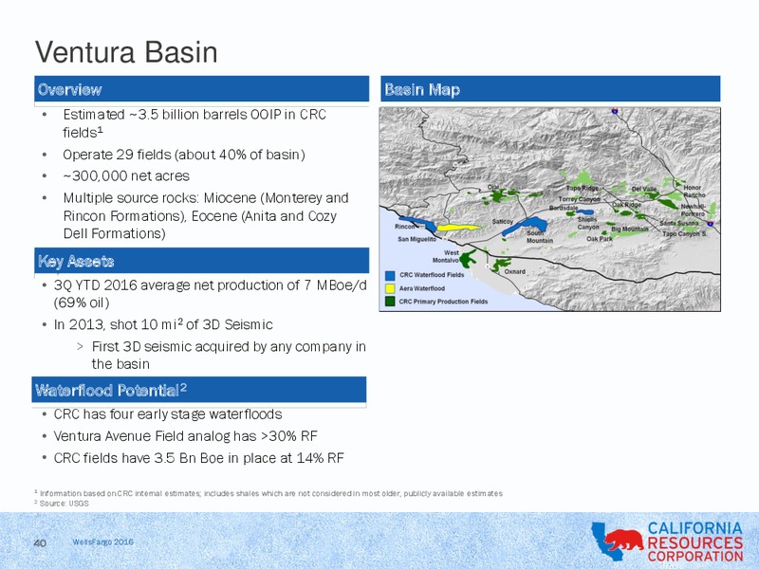This screenshot has width=759, height=569.
Task: Click 'Ventura Avenue Field analog has >30% RF'
Action: [x=185, y=436]
